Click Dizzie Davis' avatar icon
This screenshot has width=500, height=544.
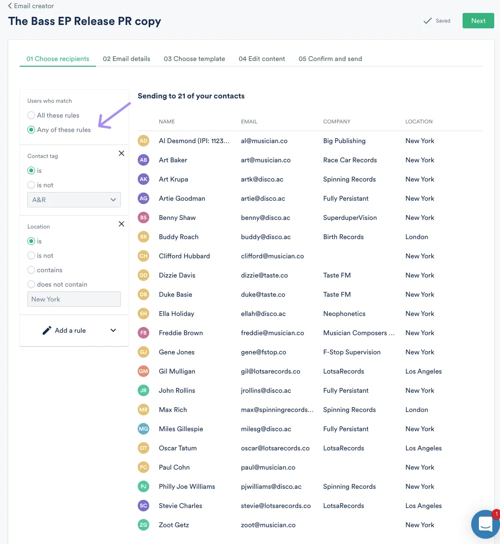(x=143, y=275)
